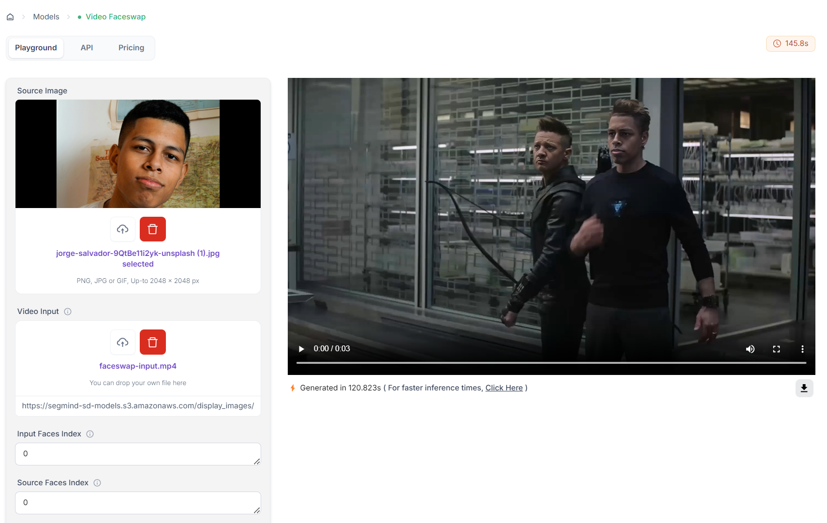Show Video Input info tooltip icon
The image size is (827, 523).
tap(68, 312)
